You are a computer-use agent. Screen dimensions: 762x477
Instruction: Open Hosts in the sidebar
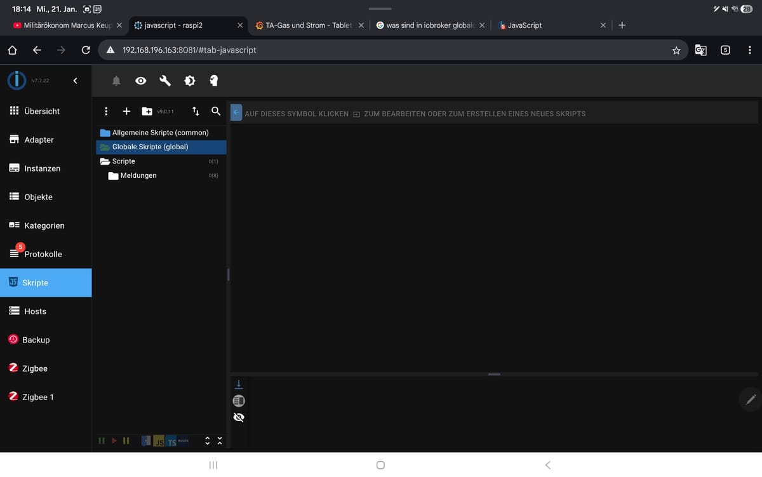click(46, 311)
